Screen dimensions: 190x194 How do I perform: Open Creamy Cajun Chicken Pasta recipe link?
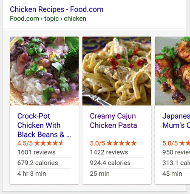113,121
